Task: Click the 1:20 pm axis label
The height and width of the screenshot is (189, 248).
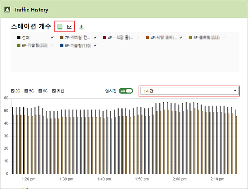Action: click(x=28, y=179)
